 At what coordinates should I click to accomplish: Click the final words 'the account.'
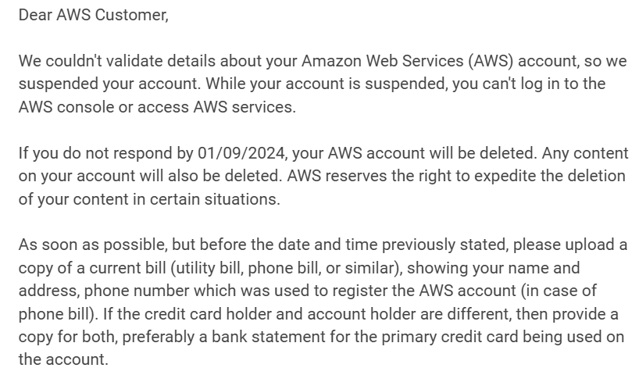[x=63, y=359]
